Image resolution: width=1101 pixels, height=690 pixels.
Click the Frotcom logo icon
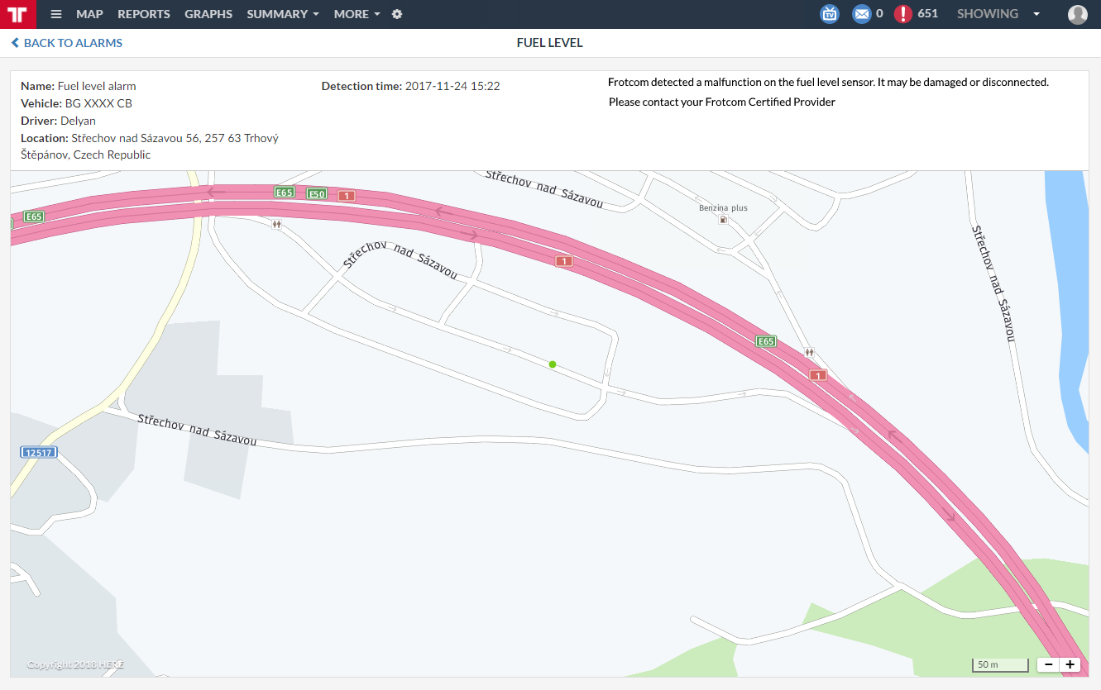18,14
